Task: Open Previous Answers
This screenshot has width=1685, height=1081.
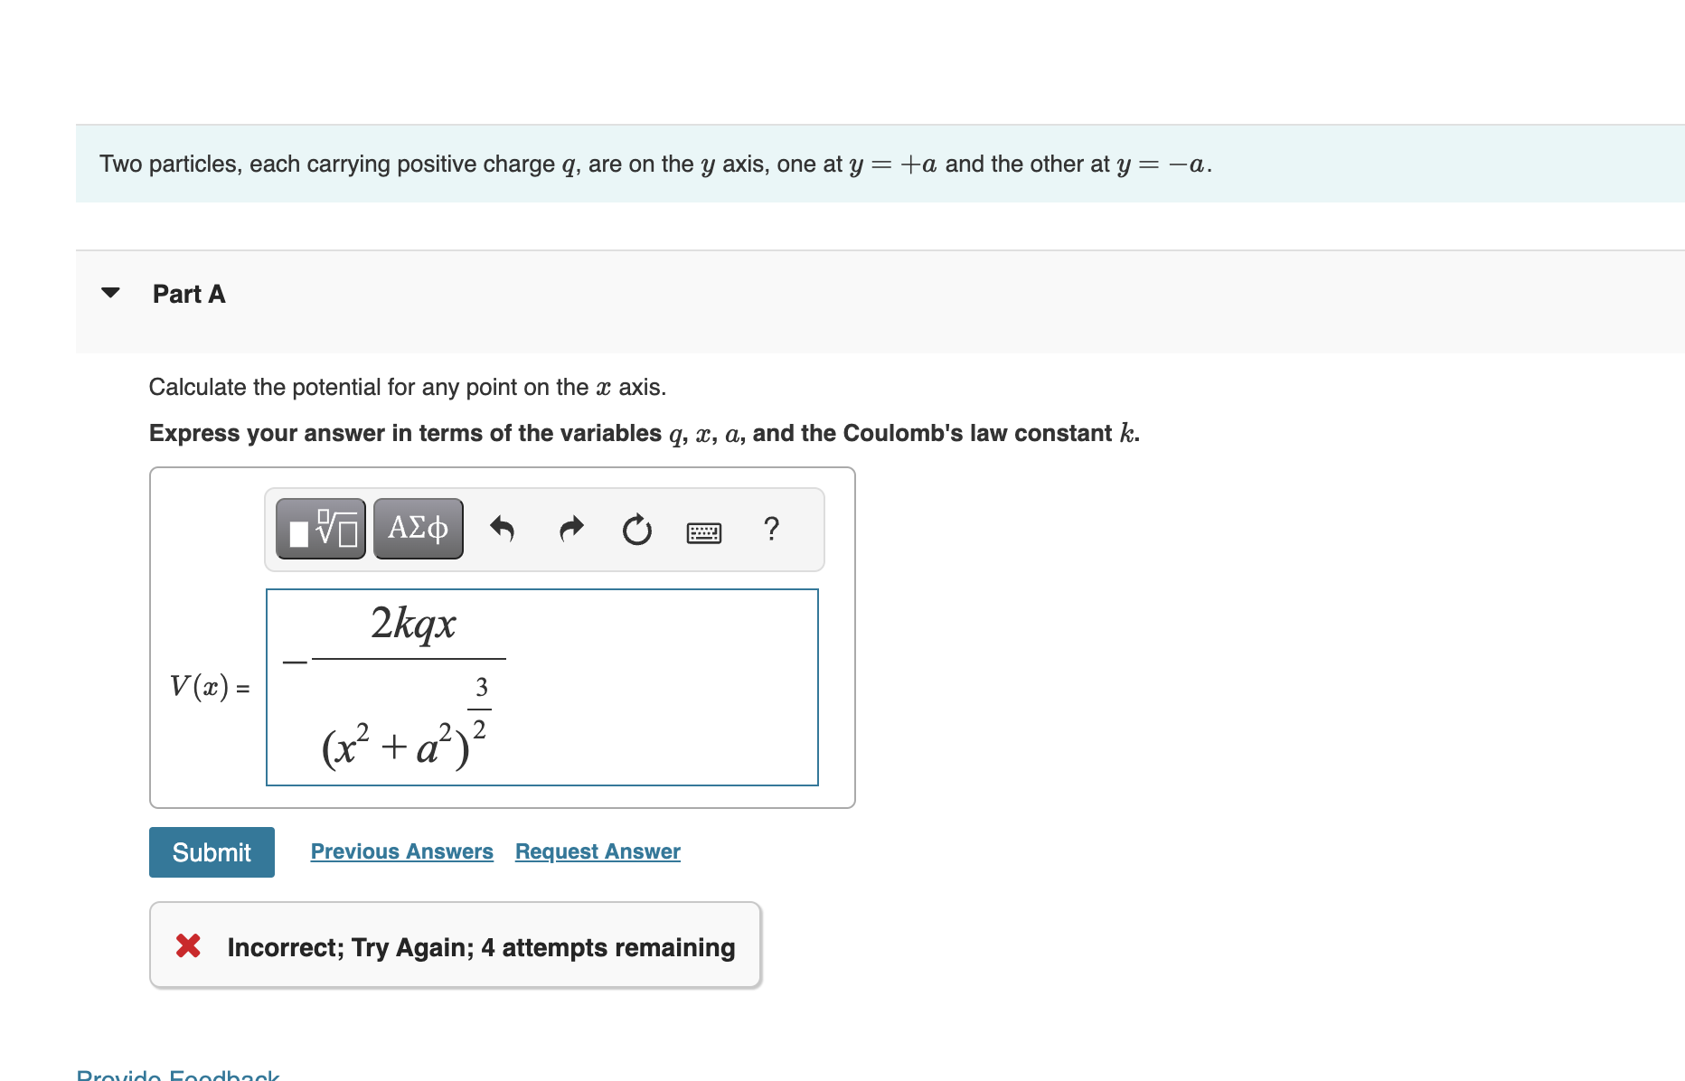Action: click(x=401, y=851)
